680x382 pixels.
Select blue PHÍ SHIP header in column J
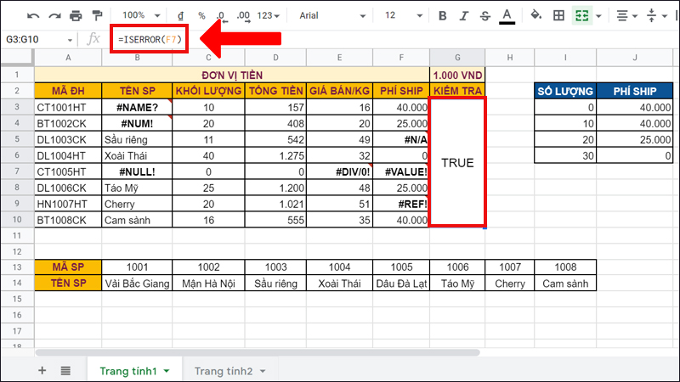click(634, 91)
